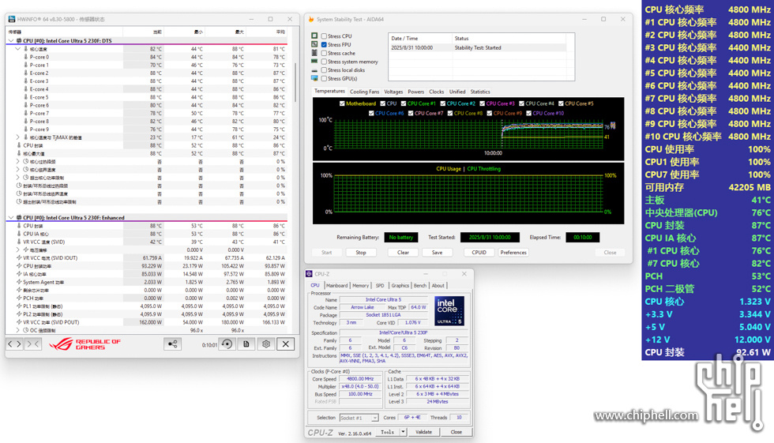Click disk icon next to Stress local disks

[314, 70]
